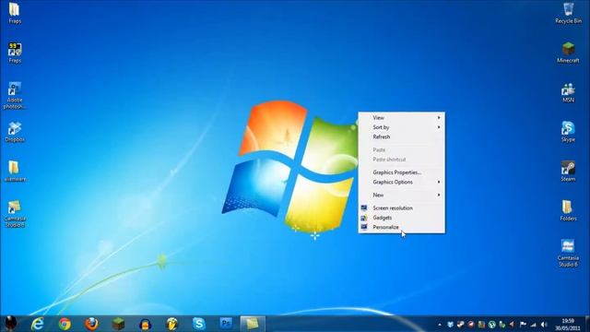
Task: Click the Dropbox tray icon
Action: [x=450, y=325]
